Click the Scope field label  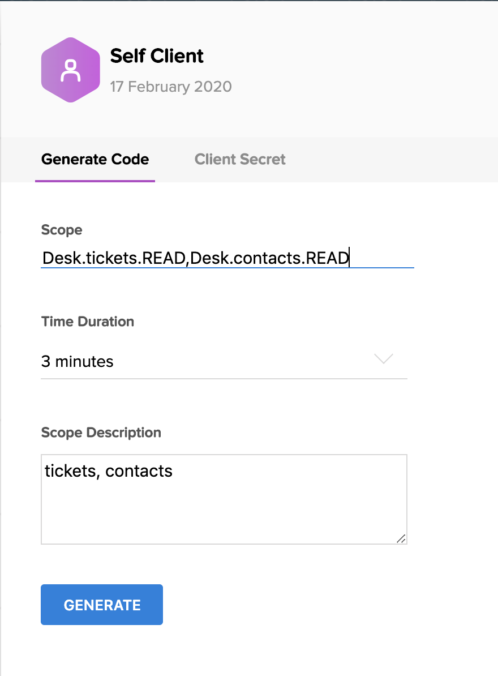(x=62, y=230)
